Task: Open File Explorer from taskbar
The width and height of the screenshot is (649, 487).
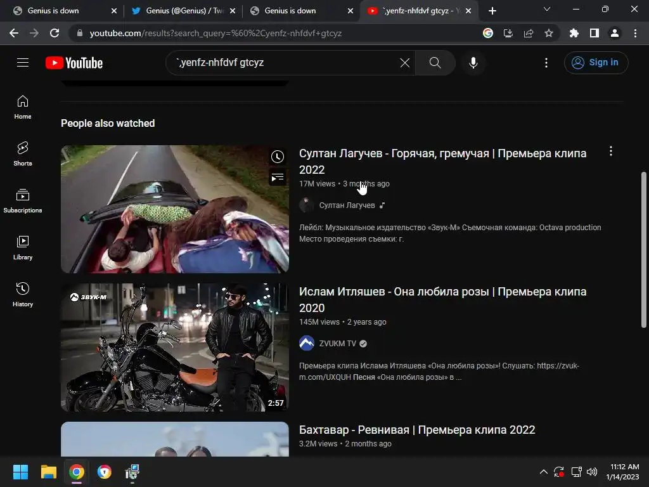Action: [48, 472]
